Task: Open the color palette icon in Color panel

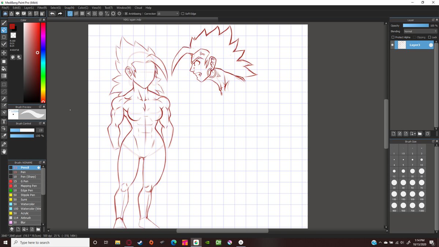Action: point(12,57)
